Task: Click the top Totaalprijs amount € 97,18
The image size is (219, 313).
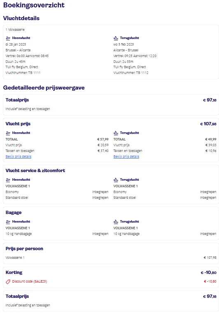Action: [210, 100]
